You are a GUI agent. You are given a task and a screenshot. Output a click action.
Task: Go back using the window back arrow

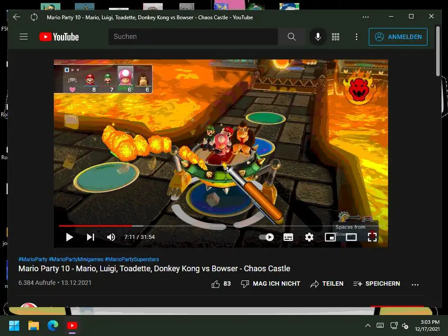(17, 17)
